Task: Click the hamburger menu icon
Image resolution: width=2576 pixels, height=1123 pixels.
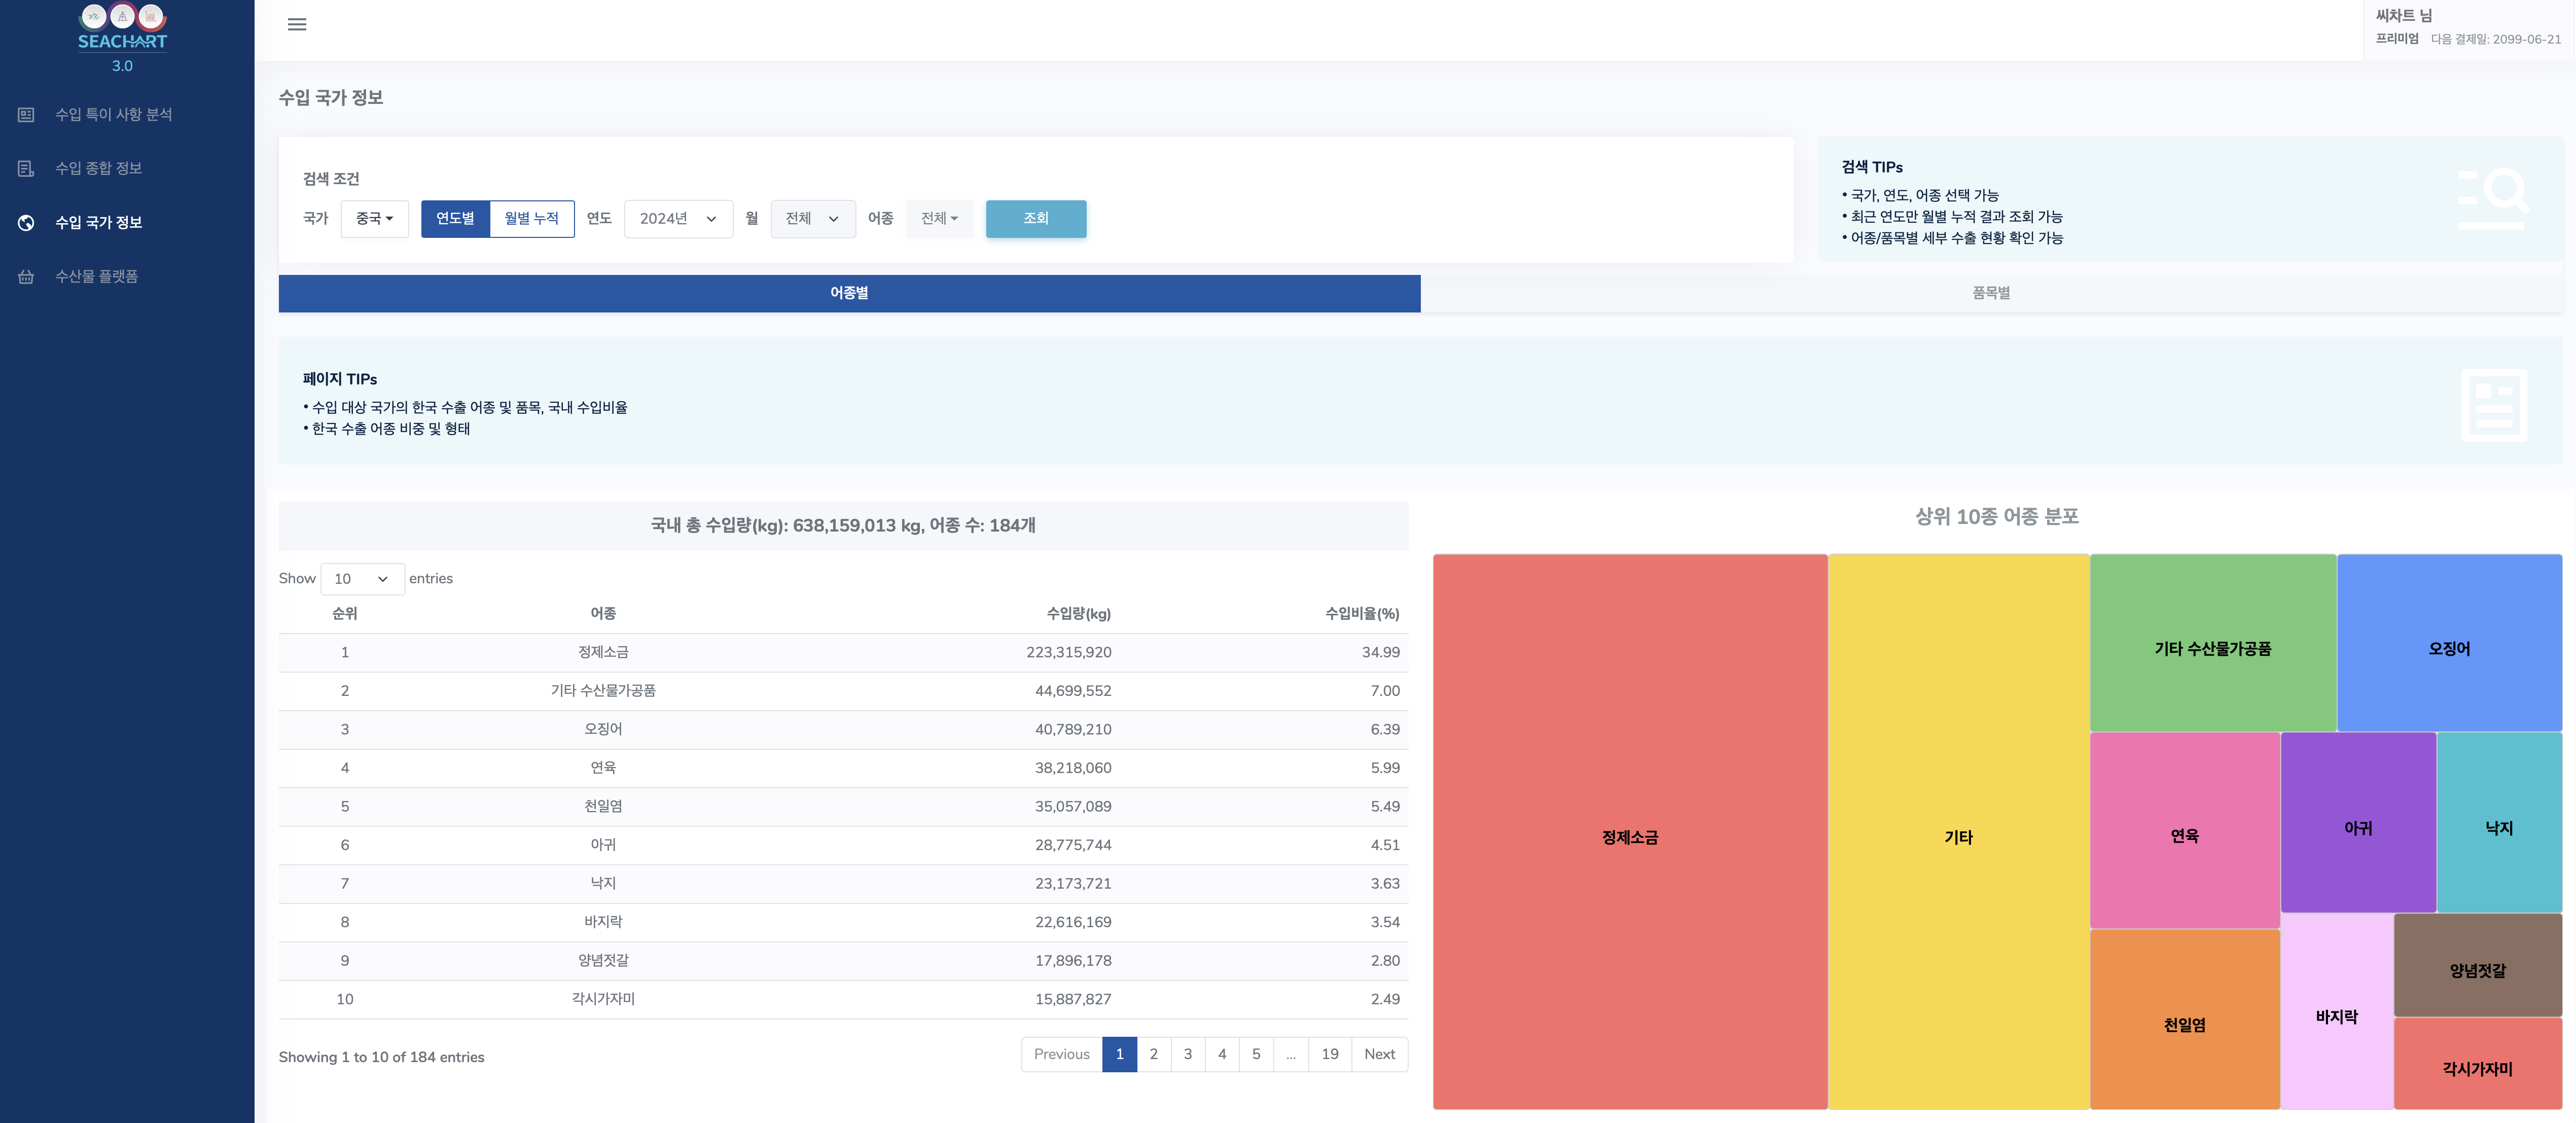Action: pos(297,24)
